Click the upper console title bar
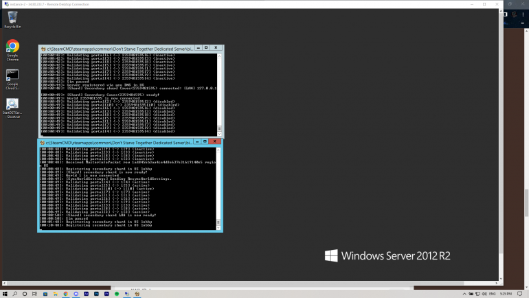 pos(120,49)
